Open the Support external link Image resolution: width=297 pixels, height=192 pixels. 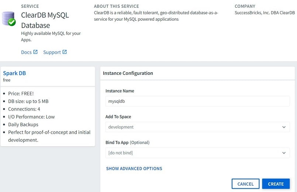(55, 52)
